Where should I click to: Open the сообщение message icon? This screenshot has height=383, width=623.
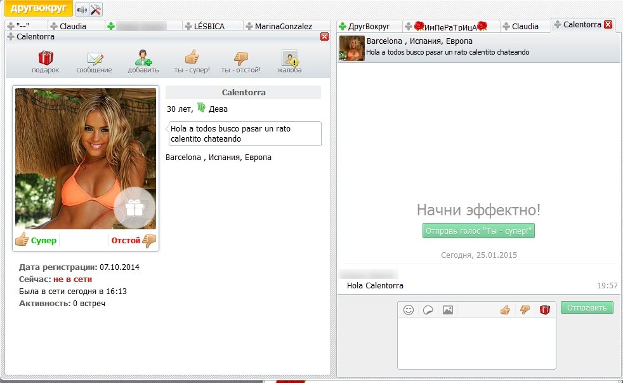point(94,58)
